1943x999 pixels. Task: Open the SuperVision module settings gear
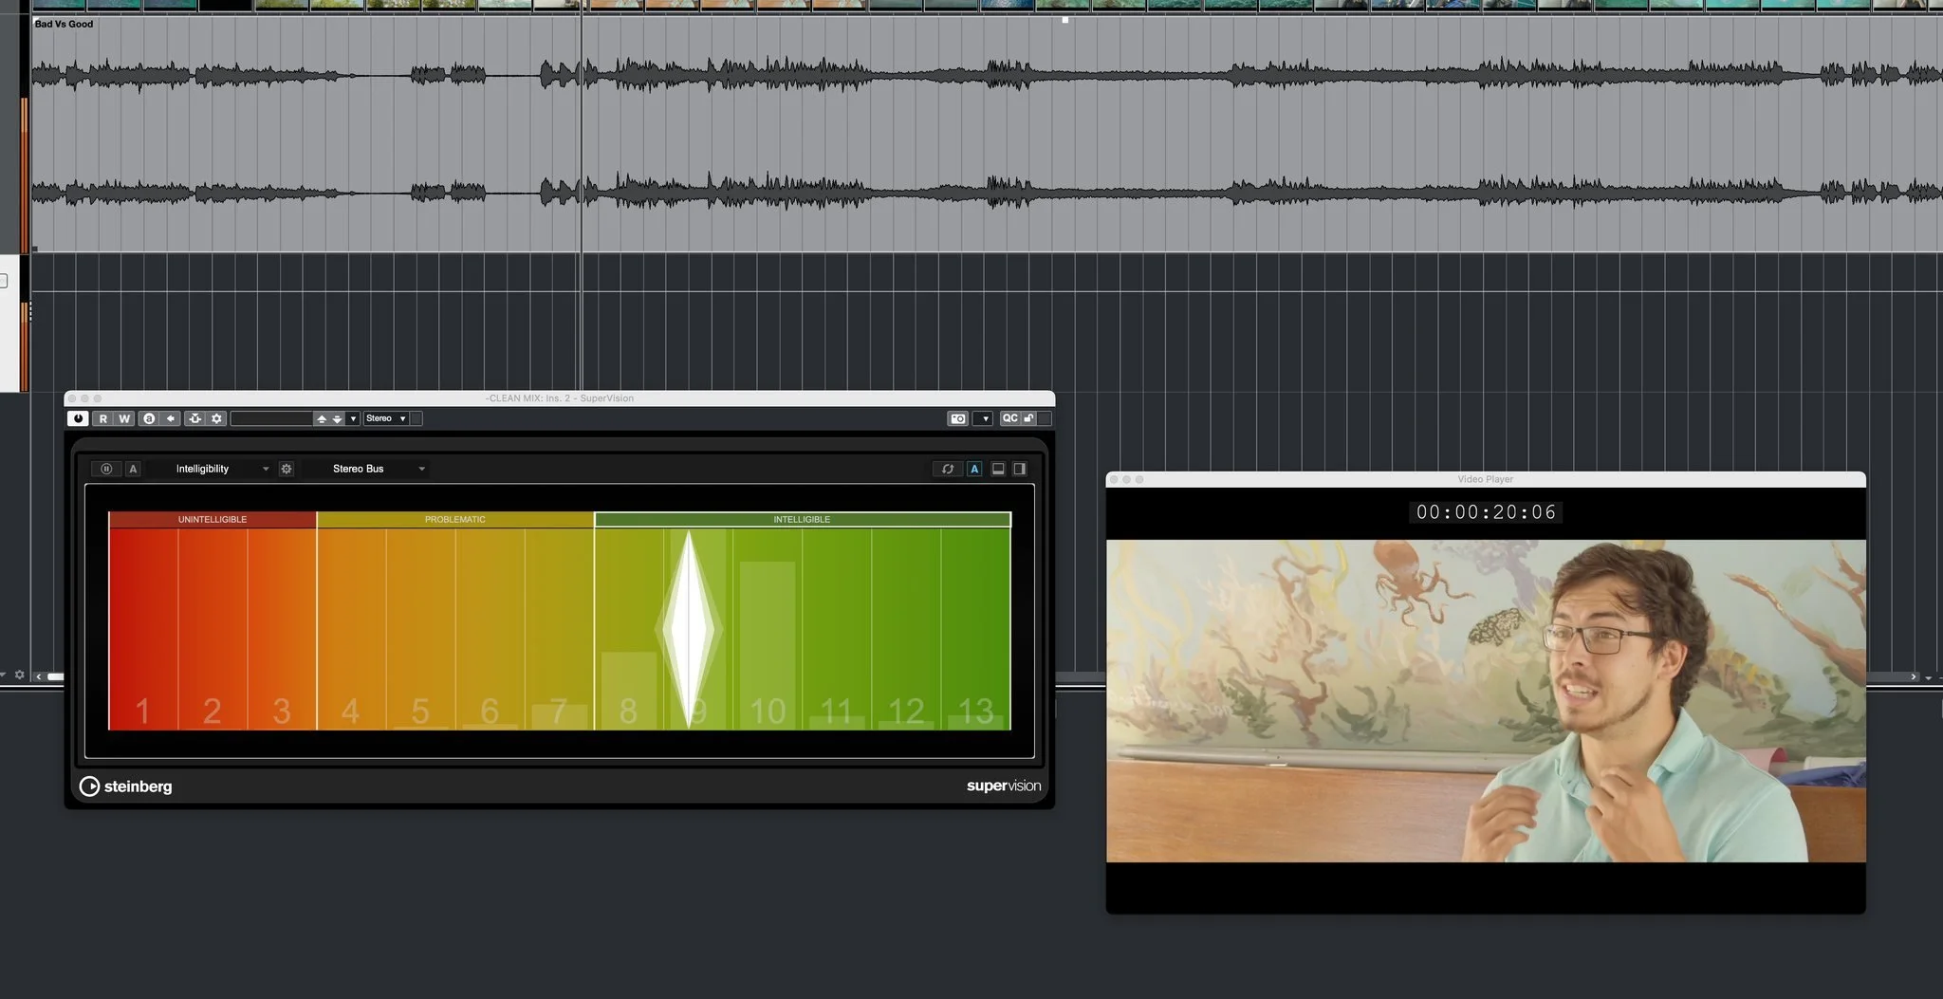pos(287,468)
